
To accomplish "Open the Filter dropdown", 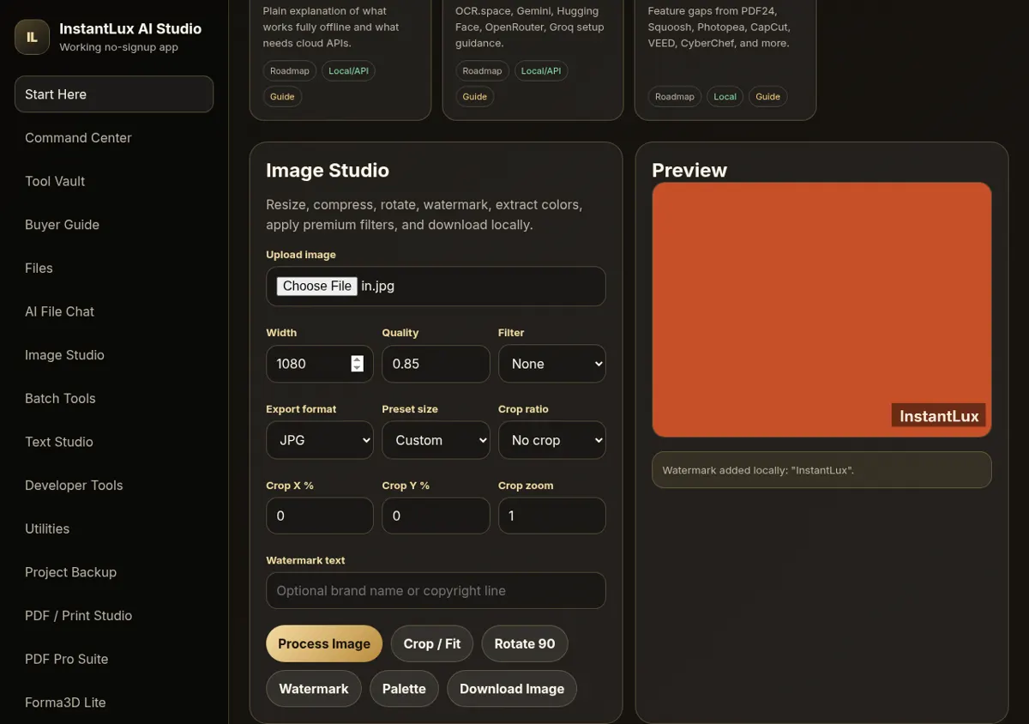I will pyautogui.click(x=552, y=364).
